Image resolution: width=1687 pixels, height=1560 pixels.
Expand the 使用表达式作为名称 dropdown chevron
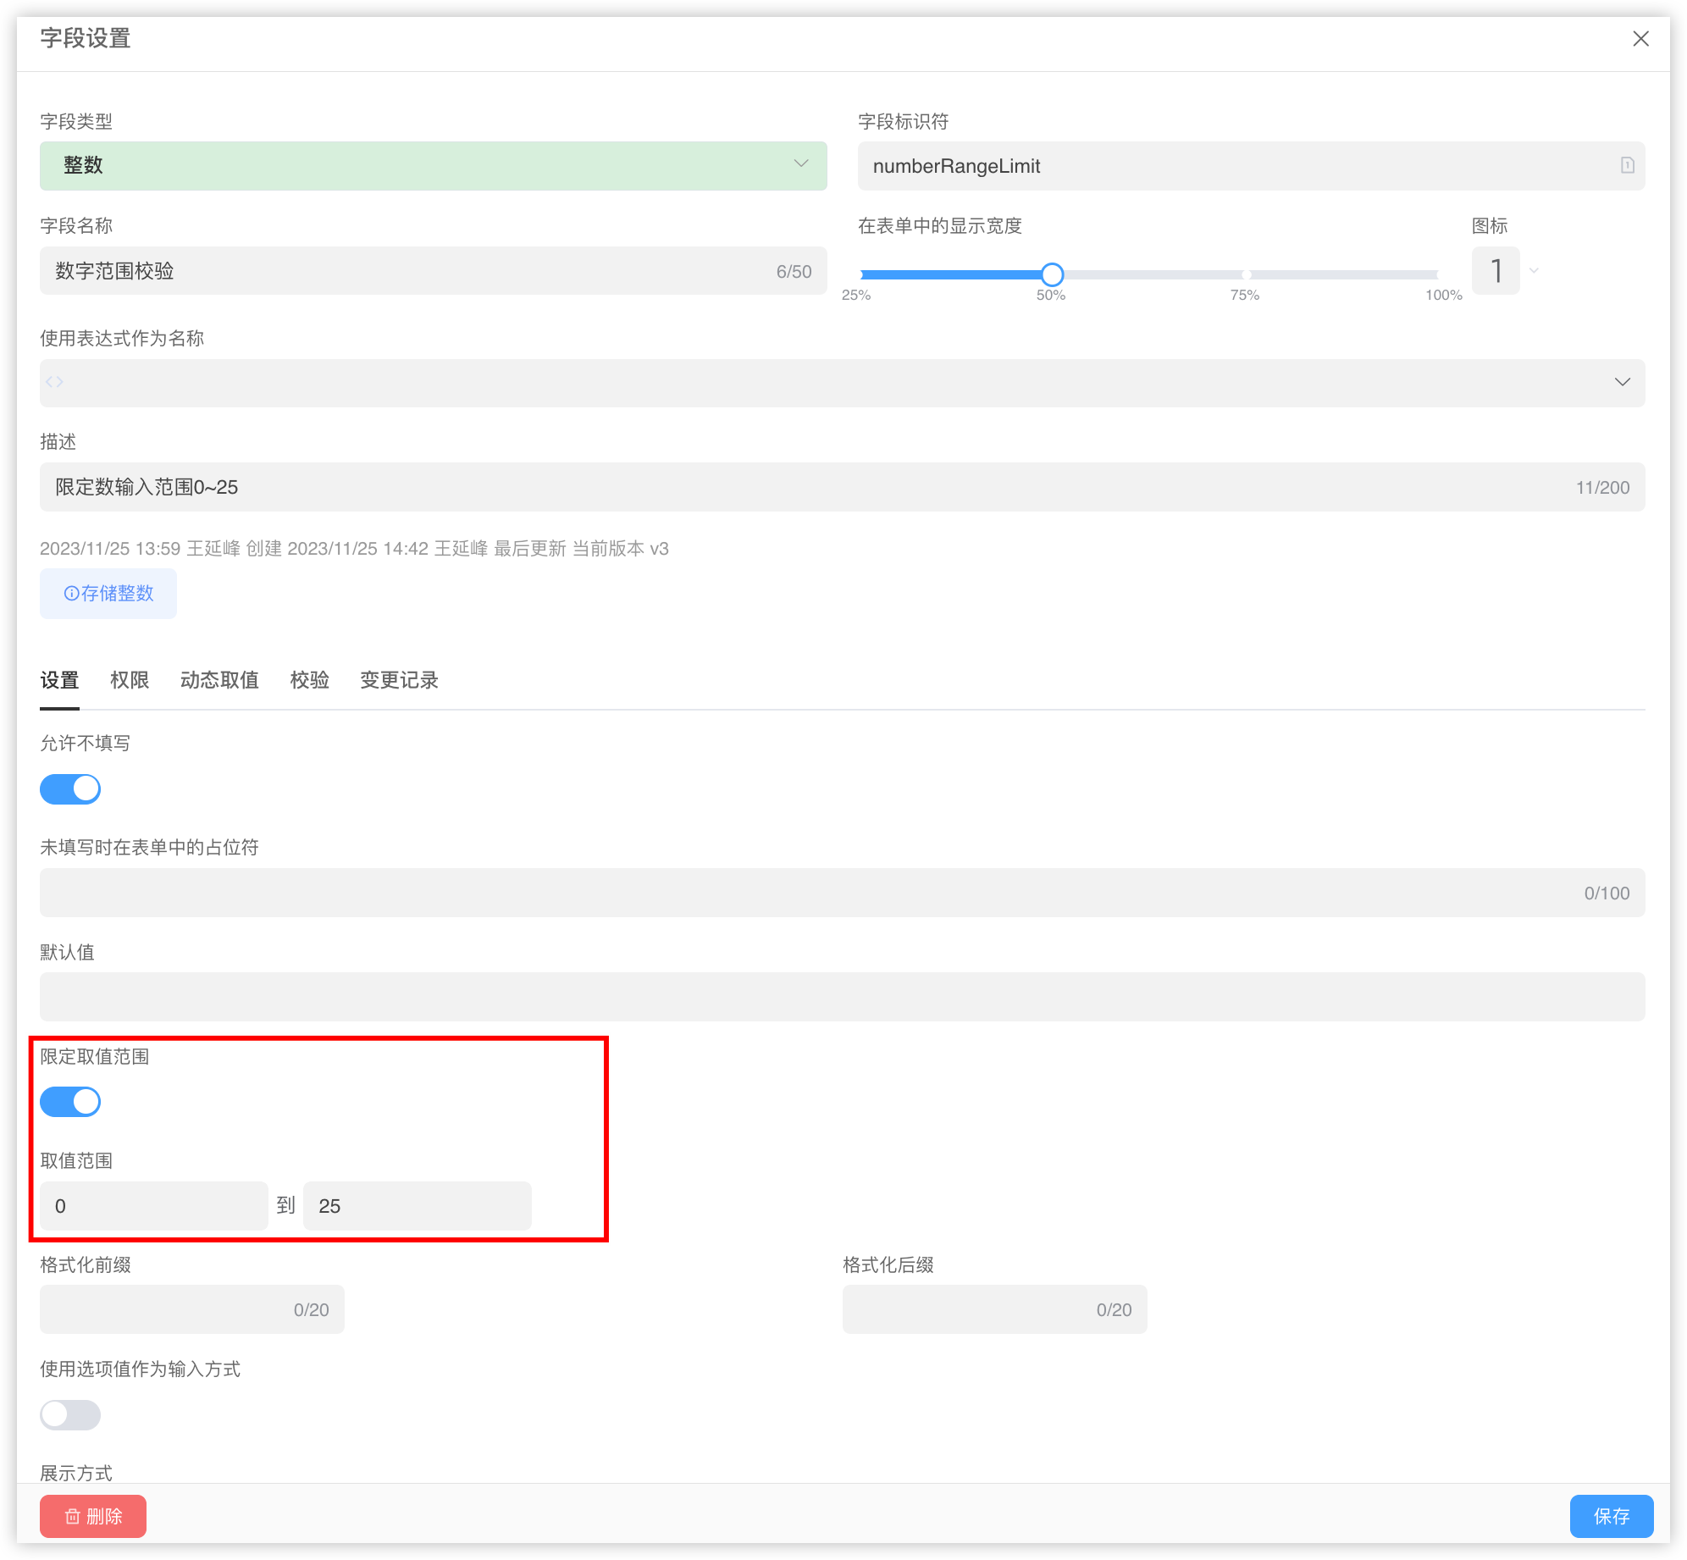pyautogui.click(x=1622, y=382)
